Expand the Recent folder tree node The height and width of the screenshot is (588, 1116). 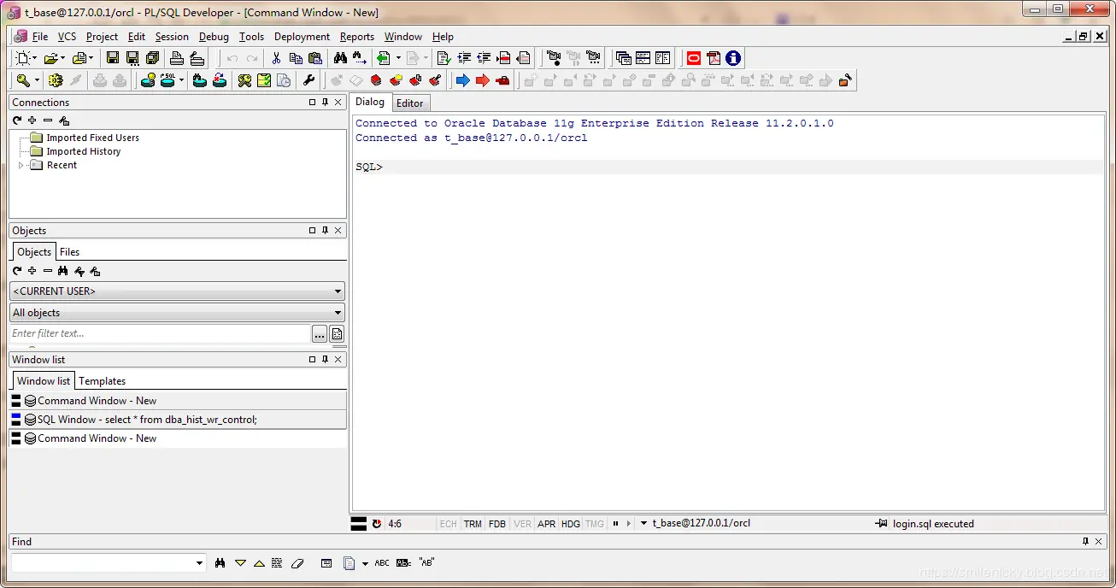[x=21, y=165]
